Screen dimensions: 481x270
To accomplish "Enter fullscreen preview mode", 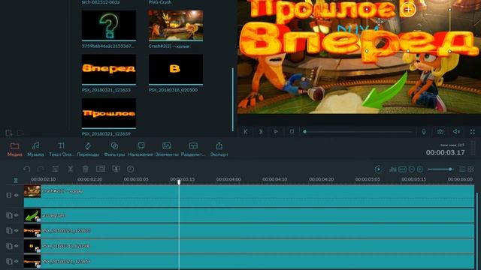I will point(473,132).
